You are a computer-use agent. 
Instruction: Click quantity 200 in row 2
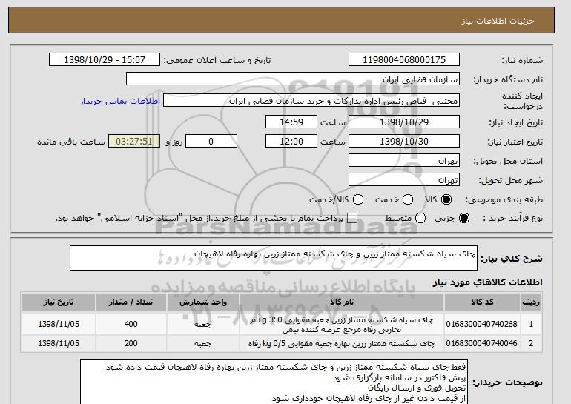coord(131,343)
